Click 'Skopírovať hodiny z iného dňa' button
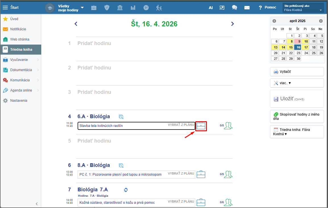 [297, 116]
